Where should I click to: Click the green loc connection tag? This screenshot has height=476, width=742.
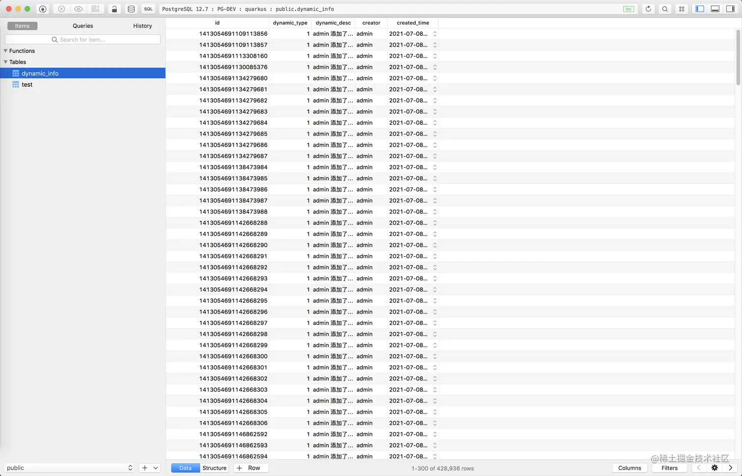point(629,9)
